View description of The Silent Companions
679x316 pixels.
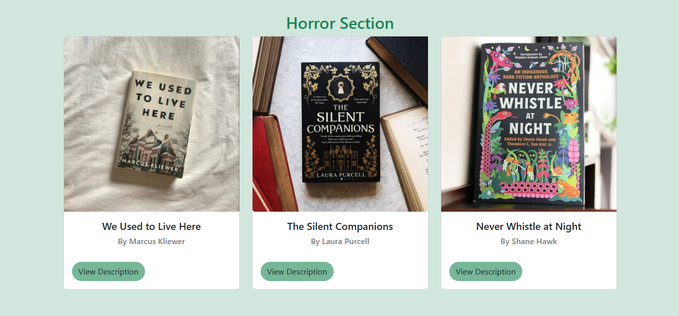point(297,271)
